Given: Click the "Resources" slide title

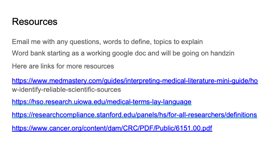Looking at the screenshot, I should coord(35,22).
